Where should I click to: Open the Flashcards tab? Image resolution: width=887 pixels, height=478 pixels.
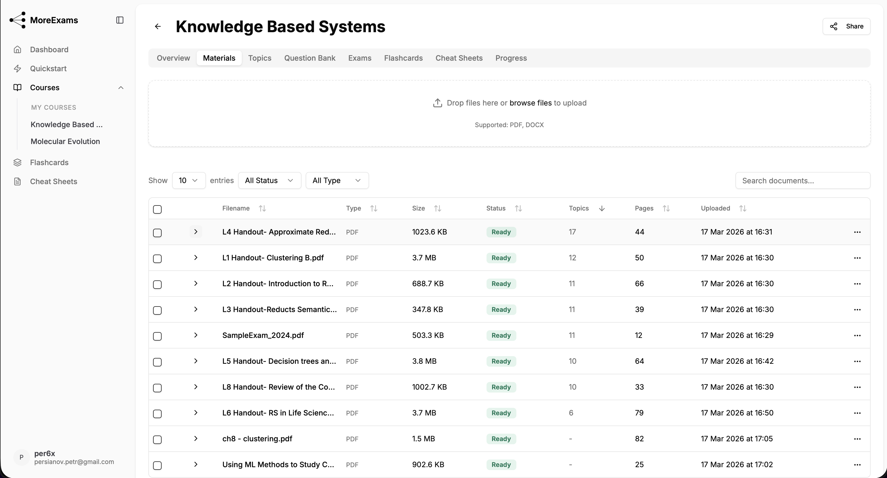pos(403,58)
